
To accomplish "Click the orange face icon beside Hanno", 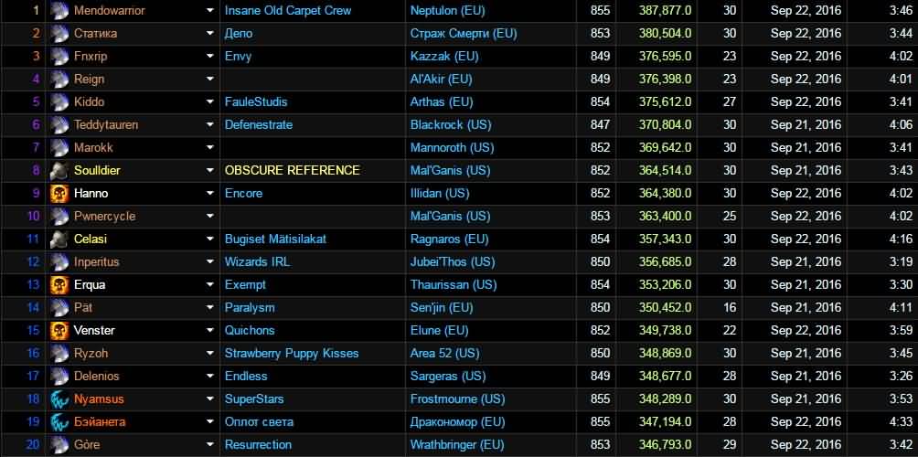I will tap(59, 194).
